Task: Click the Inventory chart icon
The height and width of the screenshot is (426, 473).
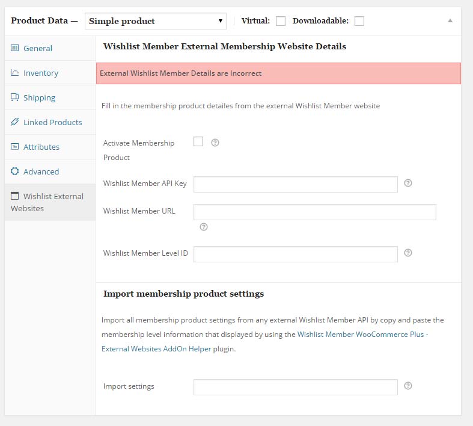Action: click(x=15, y=72)
